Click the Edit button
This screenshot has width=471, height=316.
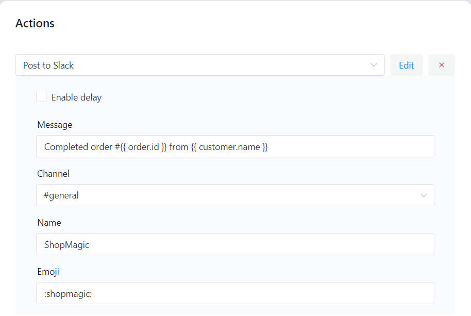coord(407,65)
